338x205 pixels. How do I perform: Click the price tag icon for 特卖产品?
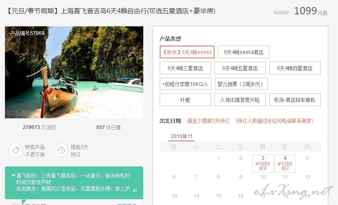tap(16, 150)
